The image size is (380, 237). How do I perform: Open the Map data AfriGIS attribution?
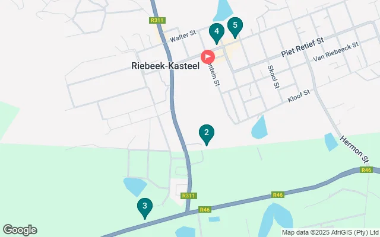tap(330, 232)
